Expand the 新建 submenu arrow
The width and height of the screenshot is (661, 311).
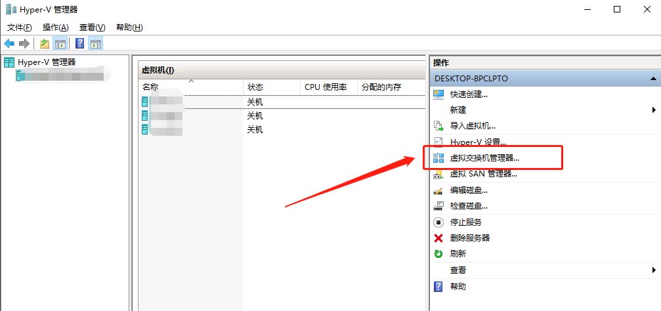click(x=654, y=110)
